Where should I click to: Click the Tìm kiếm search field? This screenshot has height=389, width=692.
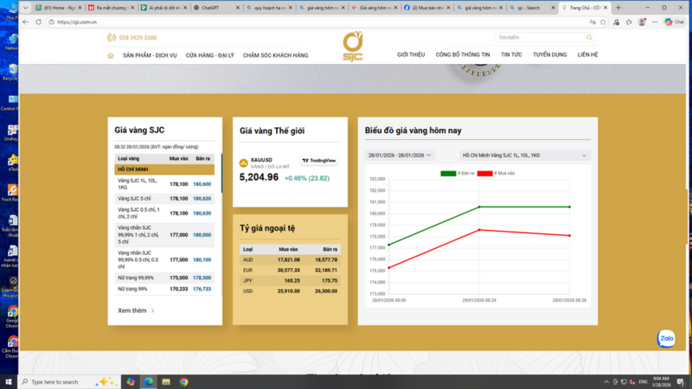point(541,38)
